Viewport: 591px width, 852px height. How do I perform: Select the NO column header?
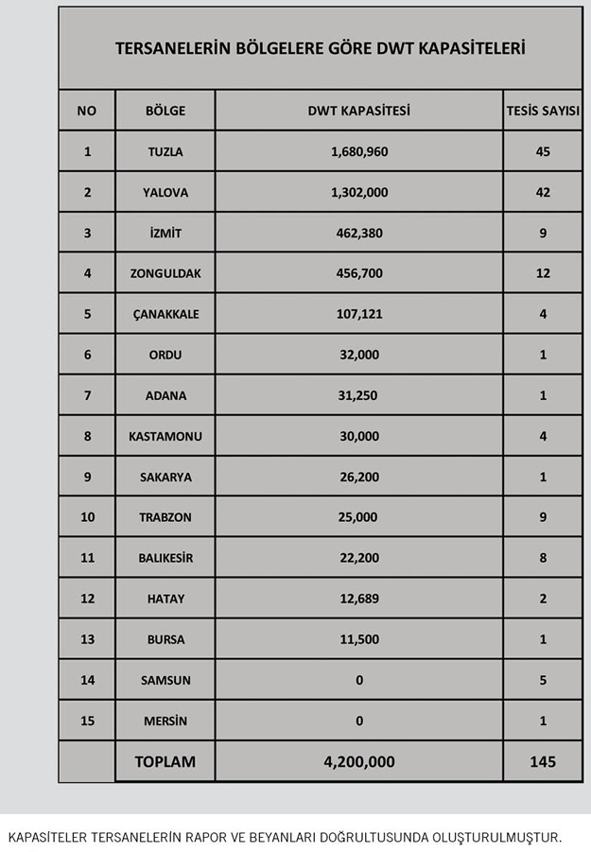[x=87, y=111]
